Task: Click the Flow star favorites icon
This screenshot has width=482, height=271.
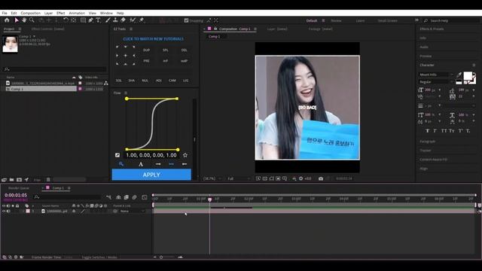Action: point(185,155)
